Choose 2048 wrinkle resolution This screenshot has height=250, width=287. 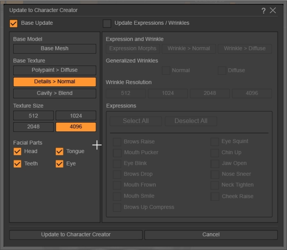(210, 93)
